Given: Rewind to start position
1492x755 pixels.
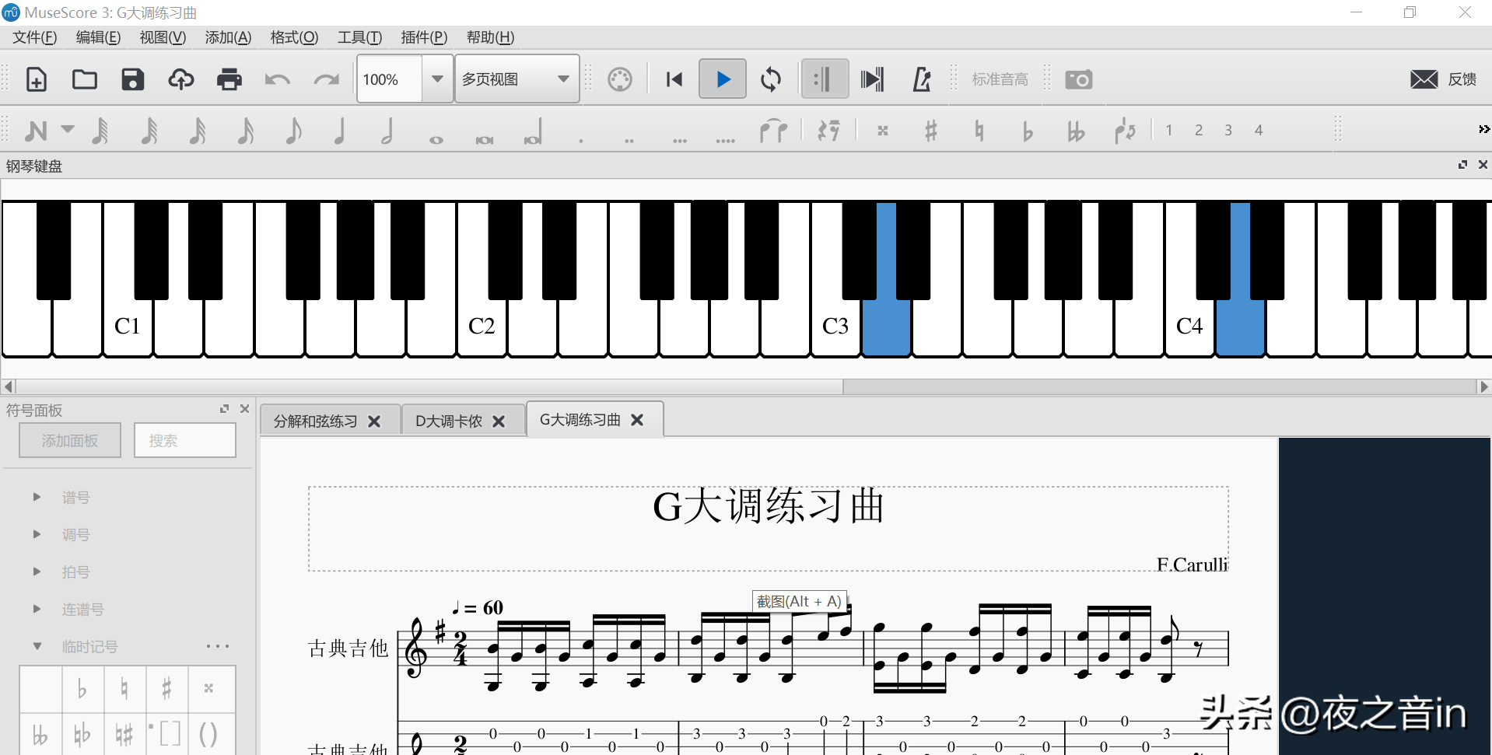Looking at the screenshot, I should tap(674, 79).
